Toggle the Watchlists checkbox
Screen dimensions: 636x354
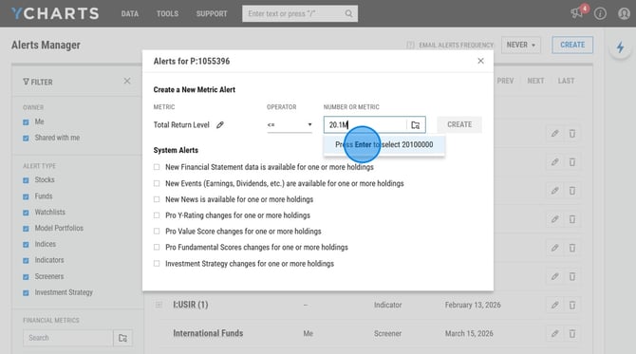[26, 213]
